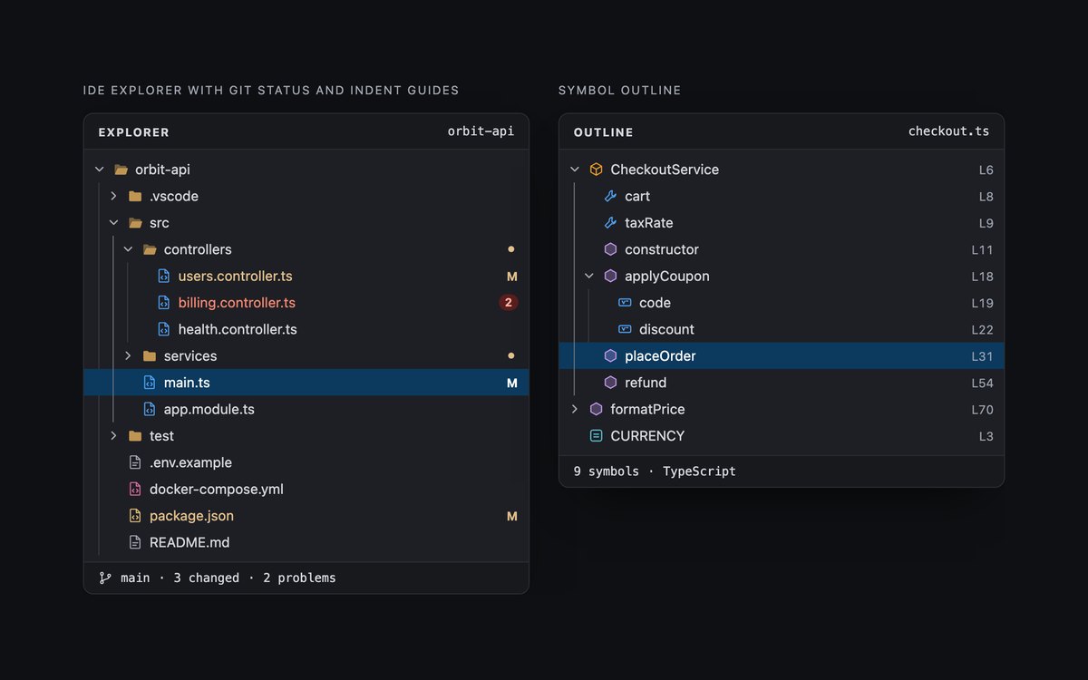Click the test folder icon
The image size is (1088, 680).
[x=135, y=436]
